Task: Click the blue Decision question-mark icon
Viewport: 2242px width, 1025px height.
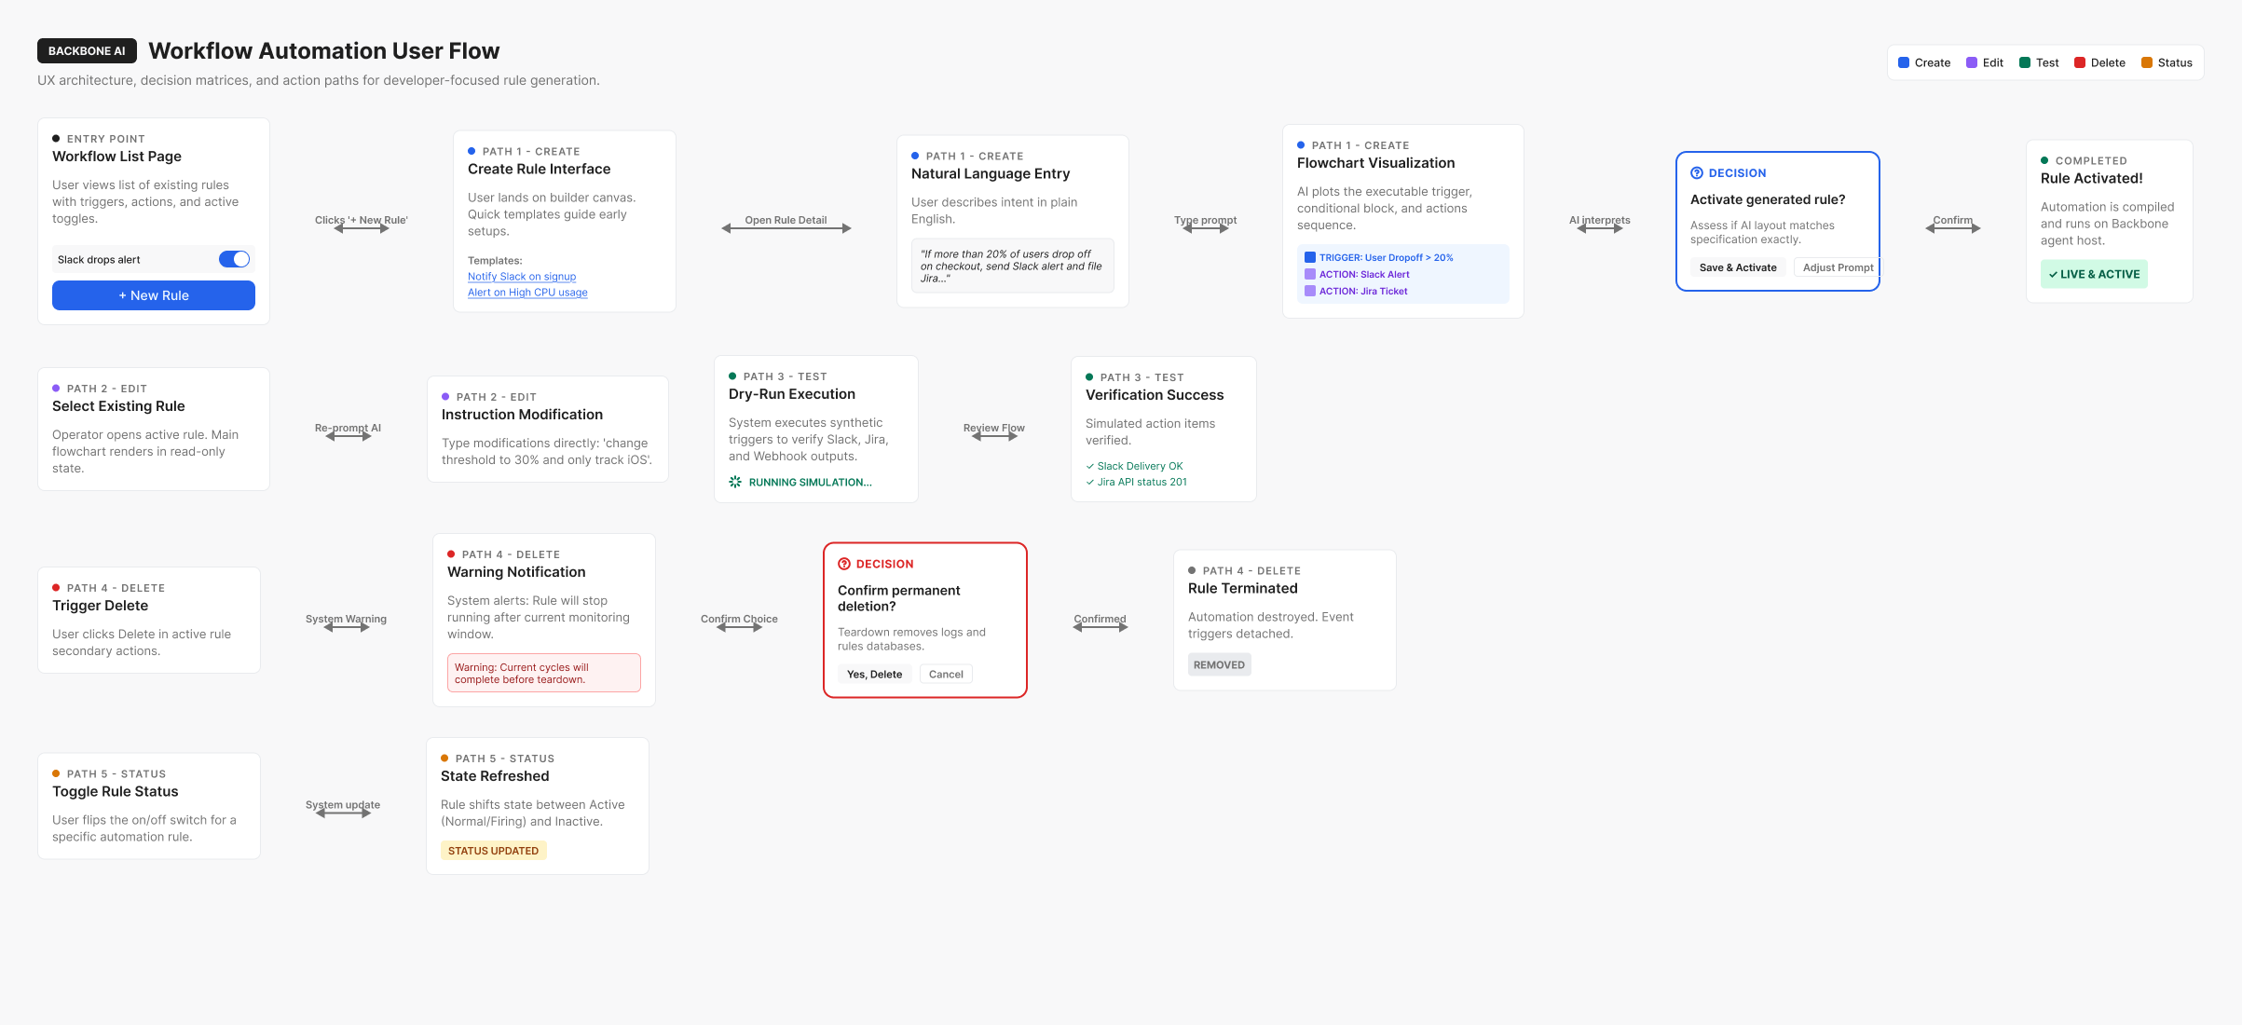Action: [1697, 173]
